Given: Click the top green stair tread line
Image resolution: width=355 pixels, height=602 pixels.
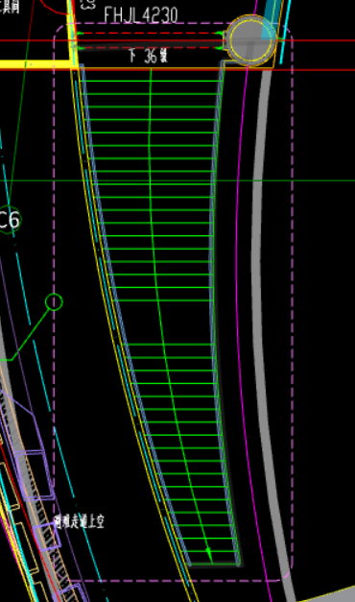Looking at the screenshot, I should click(150, 81).
